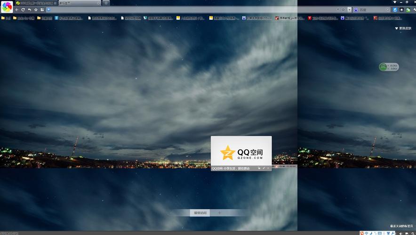Click the green network speed floating widget
The height and width of the screenshot is (235, 416).
click(389, 67)
